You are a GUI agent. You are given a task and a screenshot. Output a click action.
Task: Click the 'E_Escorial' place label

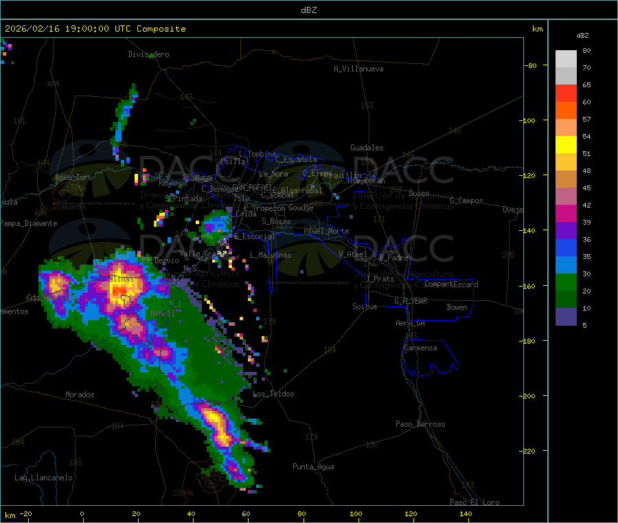[x=255, y=236]
